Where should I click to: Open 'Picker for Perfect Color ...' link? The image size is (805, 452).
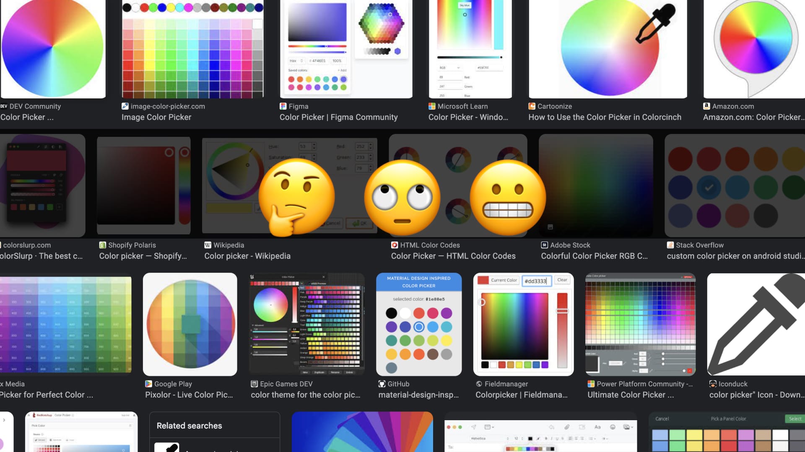click(47, 395)
